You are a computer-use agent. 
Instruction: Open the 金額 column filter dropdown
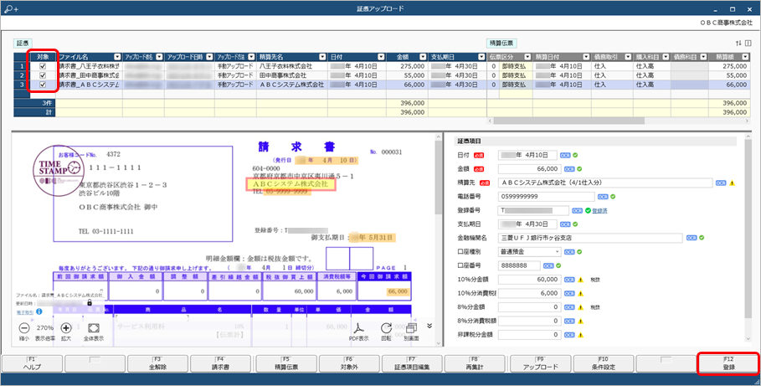[423, 57]
